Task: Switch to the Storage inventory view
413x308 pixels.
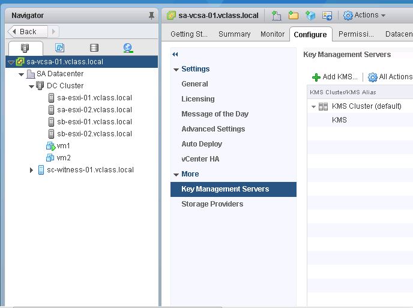Action: (x=94, y=48)
